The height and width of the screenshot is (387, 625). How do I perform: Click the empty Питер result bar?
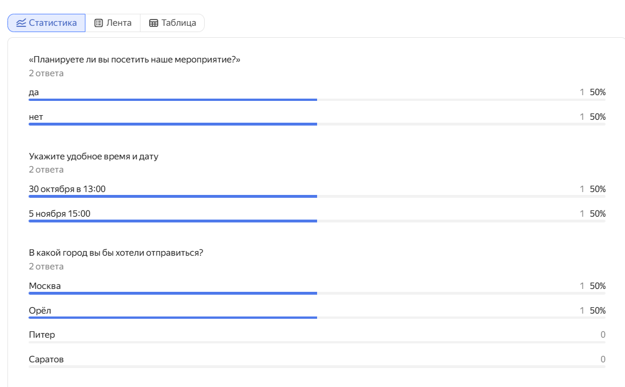click(x=317, y=342)
